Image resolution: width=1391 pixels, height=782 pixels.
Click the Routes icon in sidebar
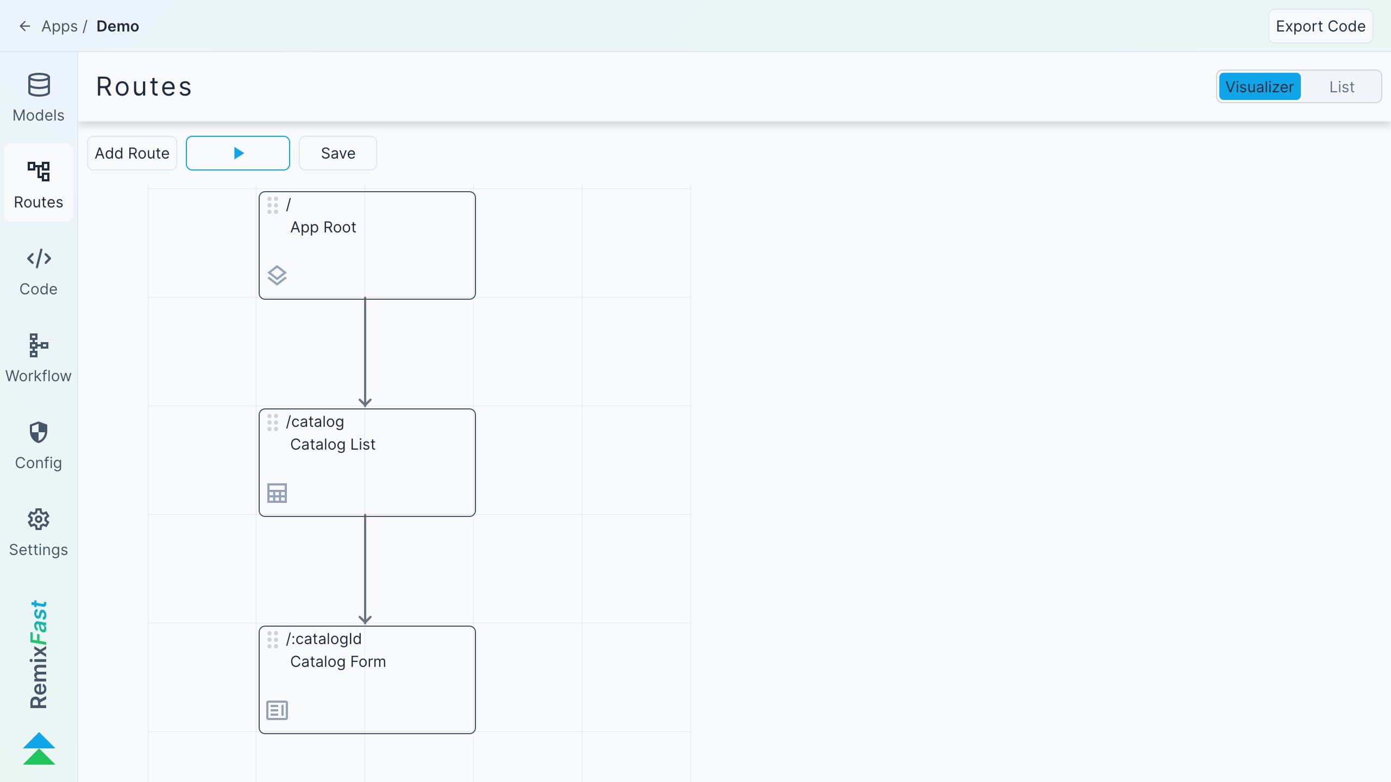pos(38,170)
